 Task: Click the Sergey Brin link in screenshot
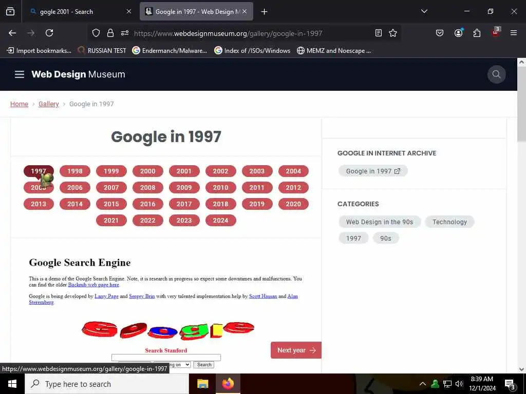point(142,296)
